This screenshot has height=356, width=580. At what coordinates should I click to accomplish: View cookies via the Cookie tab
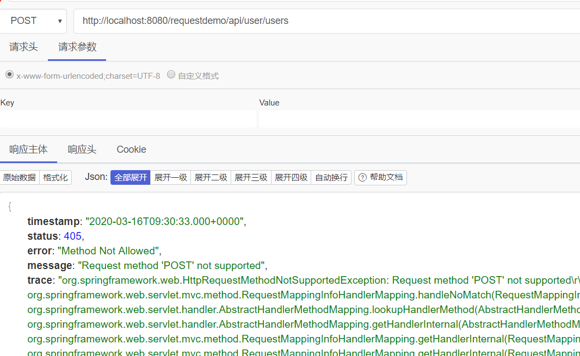point(131,149)
